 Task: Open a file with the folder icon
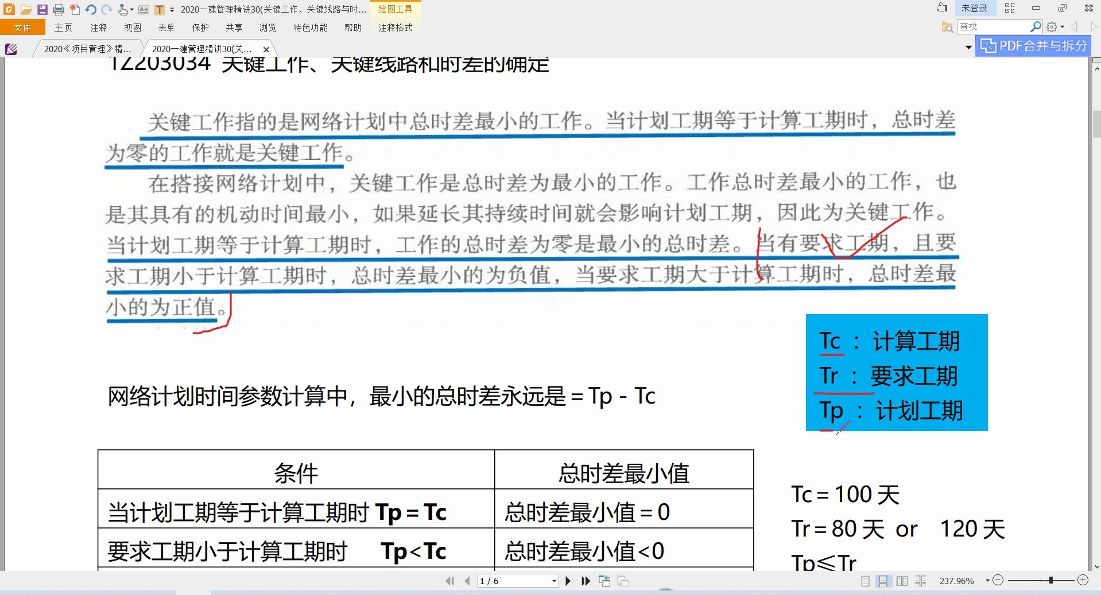pyautogui.click(x=26, y=9)
